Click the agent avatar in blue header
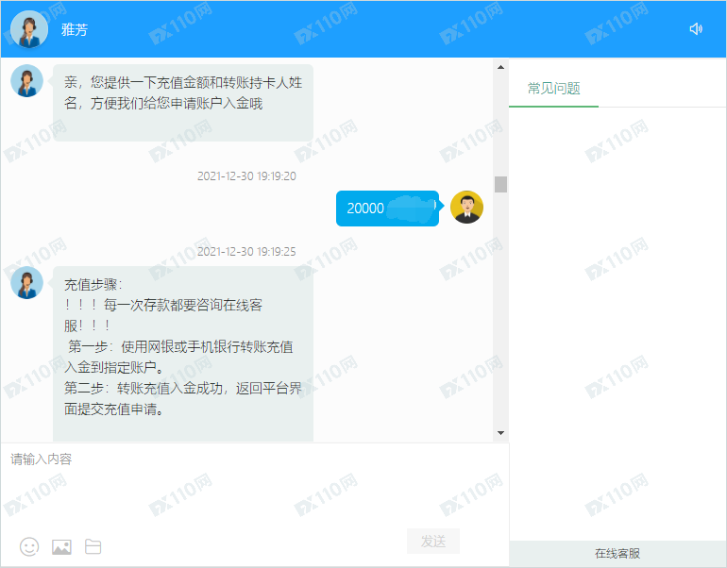 30,29
